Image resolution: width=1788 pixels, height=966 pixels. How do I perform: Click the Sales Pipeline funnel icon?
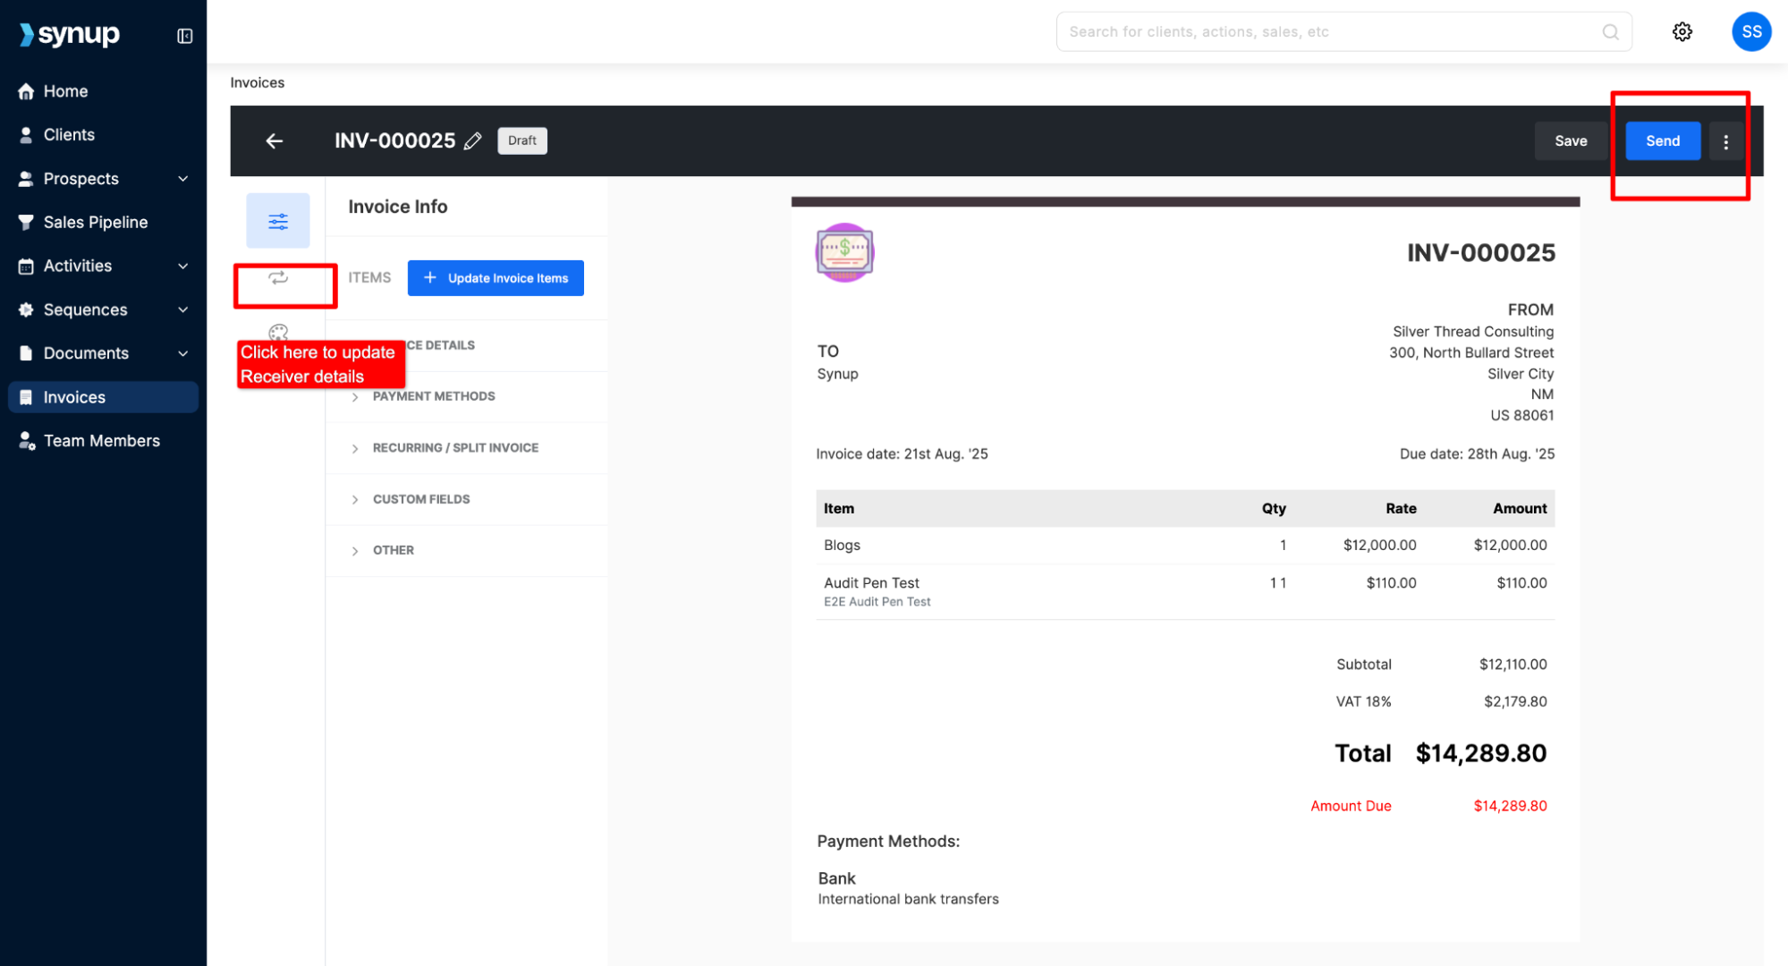pos(26,223)
